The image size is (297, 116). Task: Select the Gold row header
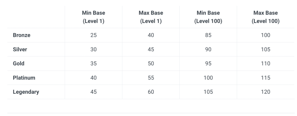pyautogui.click(x=19, y=64)
